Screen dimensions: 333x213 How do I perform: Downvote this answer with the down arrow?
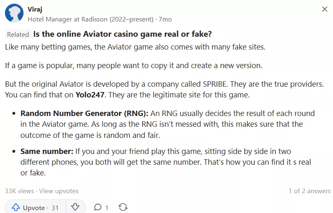pos(75,207)
